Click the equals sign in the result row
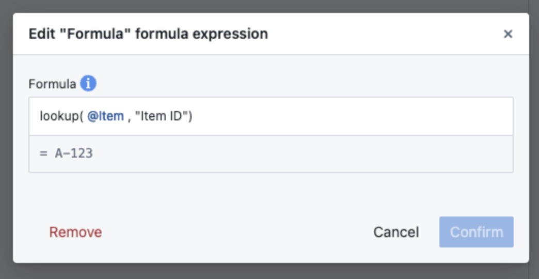The width and height of the screenshot is (539, 279). click(43, 153)
